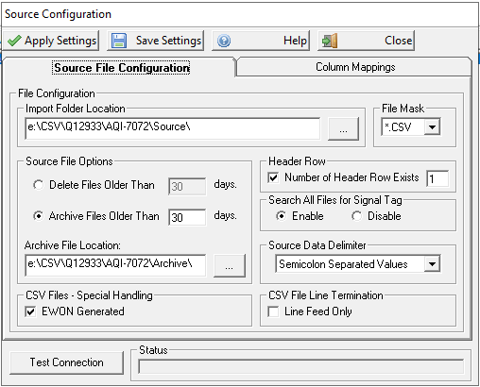Click the green checkmark Apply Settings icon
Screen dimensions: 480x387
click(x=14, y=41)
